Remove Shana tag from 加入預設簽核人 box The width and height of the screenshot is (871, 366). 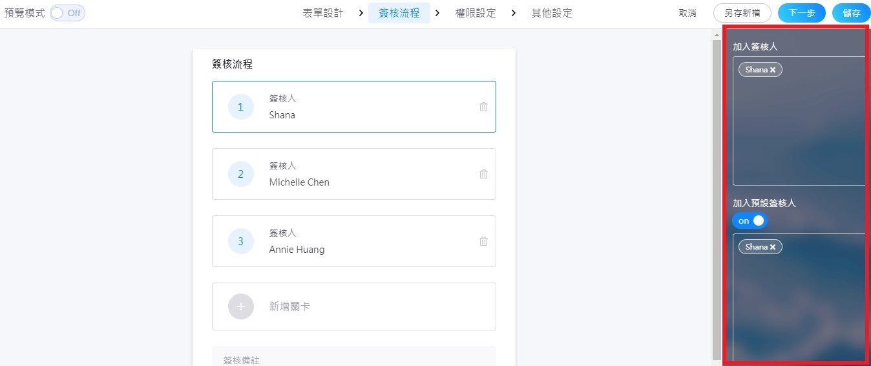[773, 247]
